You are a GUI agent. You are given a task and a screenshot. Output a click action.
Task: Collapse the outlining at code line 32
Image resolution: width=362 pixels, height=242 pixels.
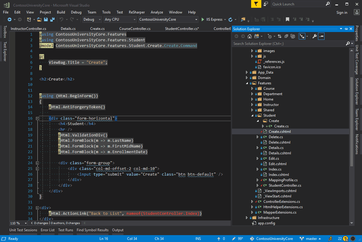pos(37,208)
